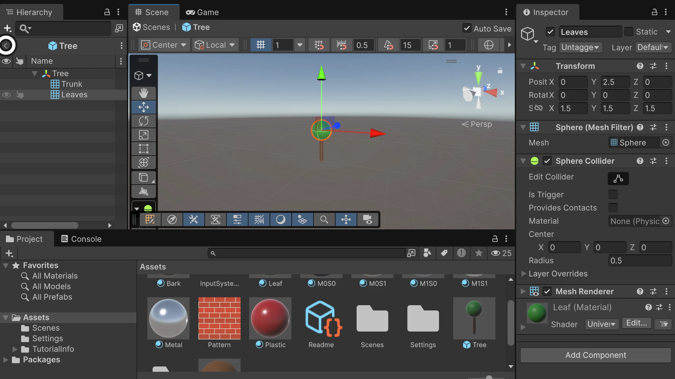Open the Layer dropdown
This screenshot has width=675, height=379.
click(x=653, y=47)
